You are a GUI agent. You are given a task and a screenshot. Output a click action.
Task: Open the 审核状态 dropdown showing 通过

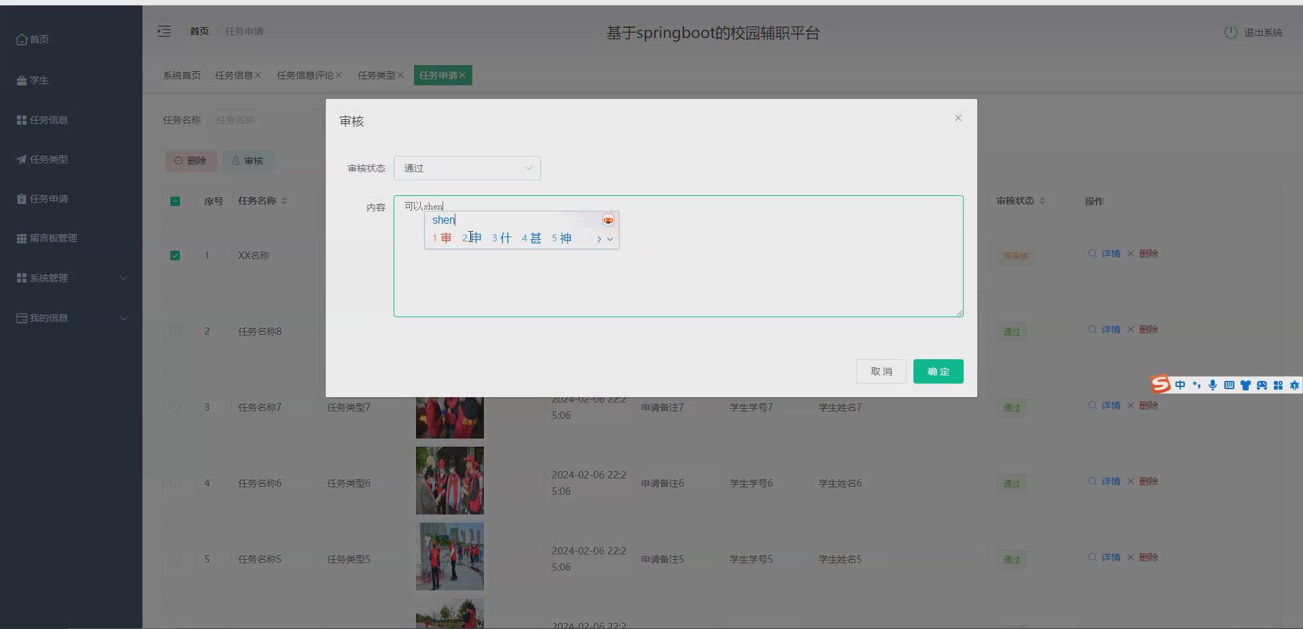coord(467,167)
